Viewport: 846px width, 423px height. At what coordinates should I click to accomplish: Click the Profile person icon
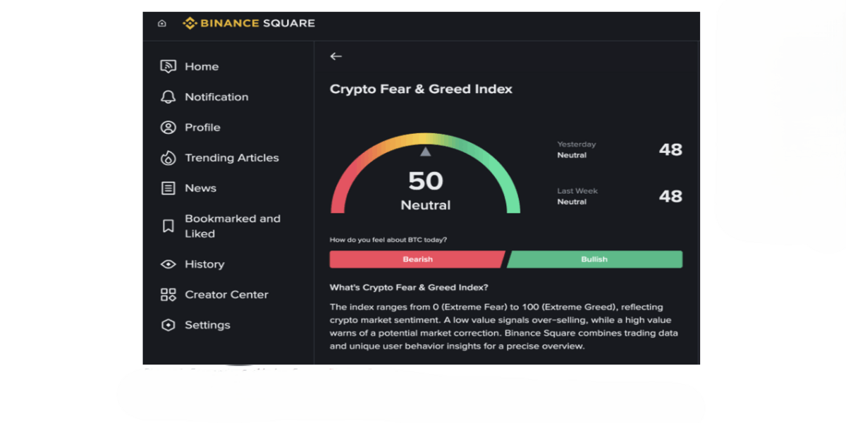pyautogui.click(x=168, y=128)
